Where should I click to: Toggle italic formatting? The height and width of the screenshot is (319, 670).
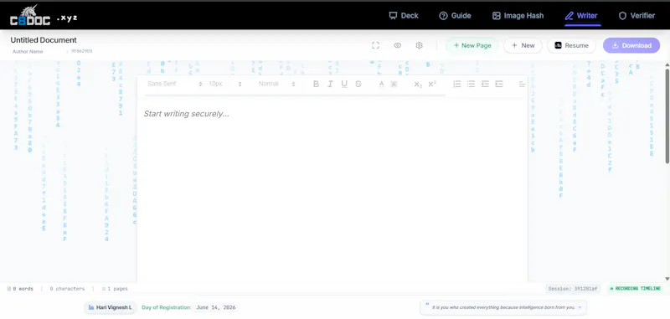pyautogui.click(x=330, y=84)
